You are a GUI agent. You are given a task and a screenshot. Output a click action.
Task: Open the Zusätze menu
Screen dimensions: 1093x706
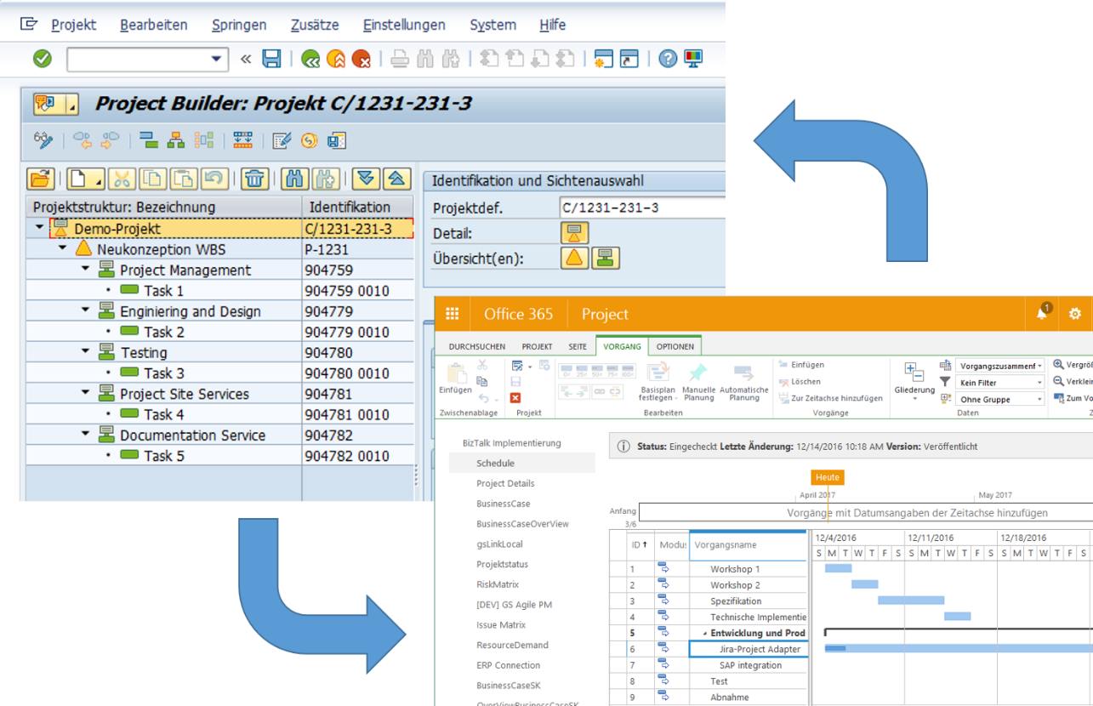pyautogui.click(x=315, y=25)
